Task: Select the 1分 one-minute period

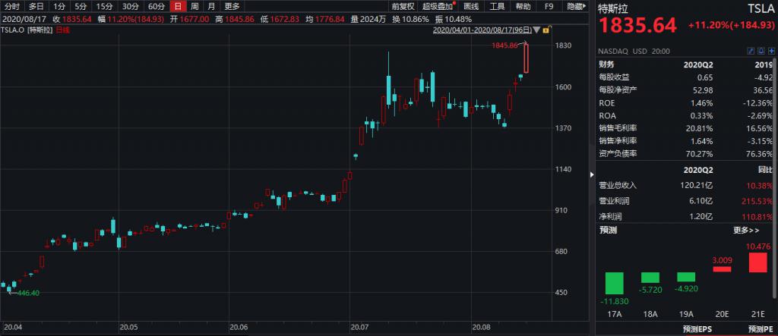Action: click(59, 6)
